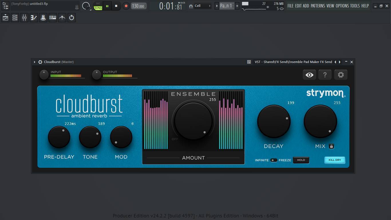Click the MIX knob
The width and height of the screenshot is (391, 220).
320,121
